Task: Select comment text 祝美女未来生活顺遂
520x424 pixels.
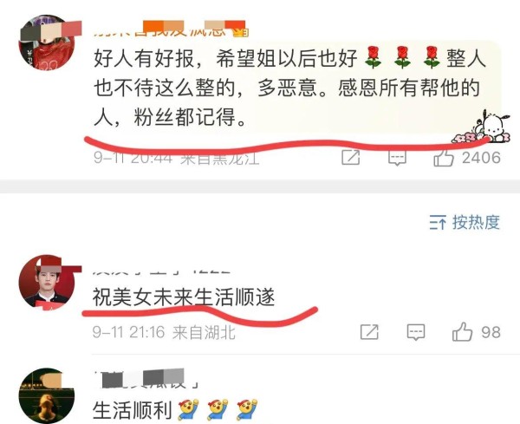Action: (x=184, y=297)
